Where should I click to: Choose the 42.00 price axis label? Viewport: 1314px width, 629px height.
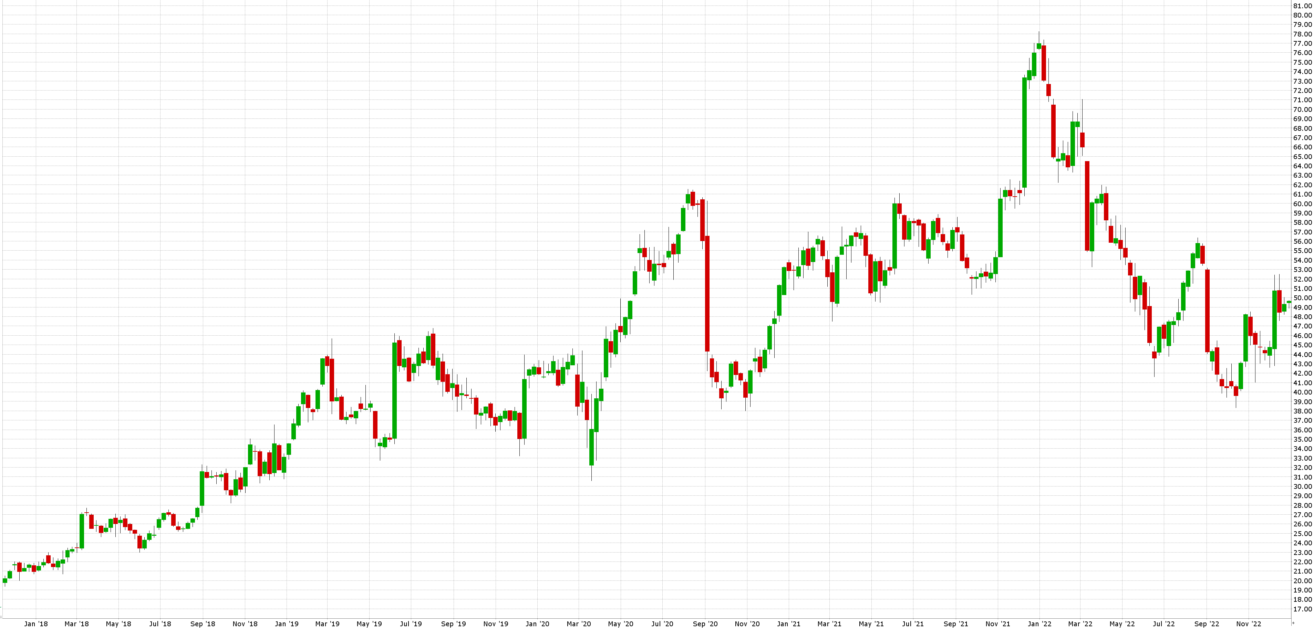1302,373
